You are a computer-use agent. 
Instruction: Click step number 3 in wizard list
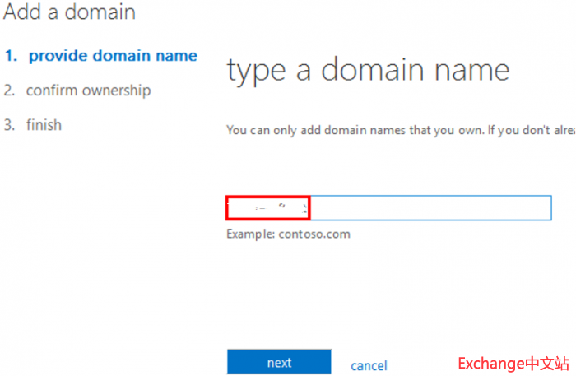[x=9, y=125]
